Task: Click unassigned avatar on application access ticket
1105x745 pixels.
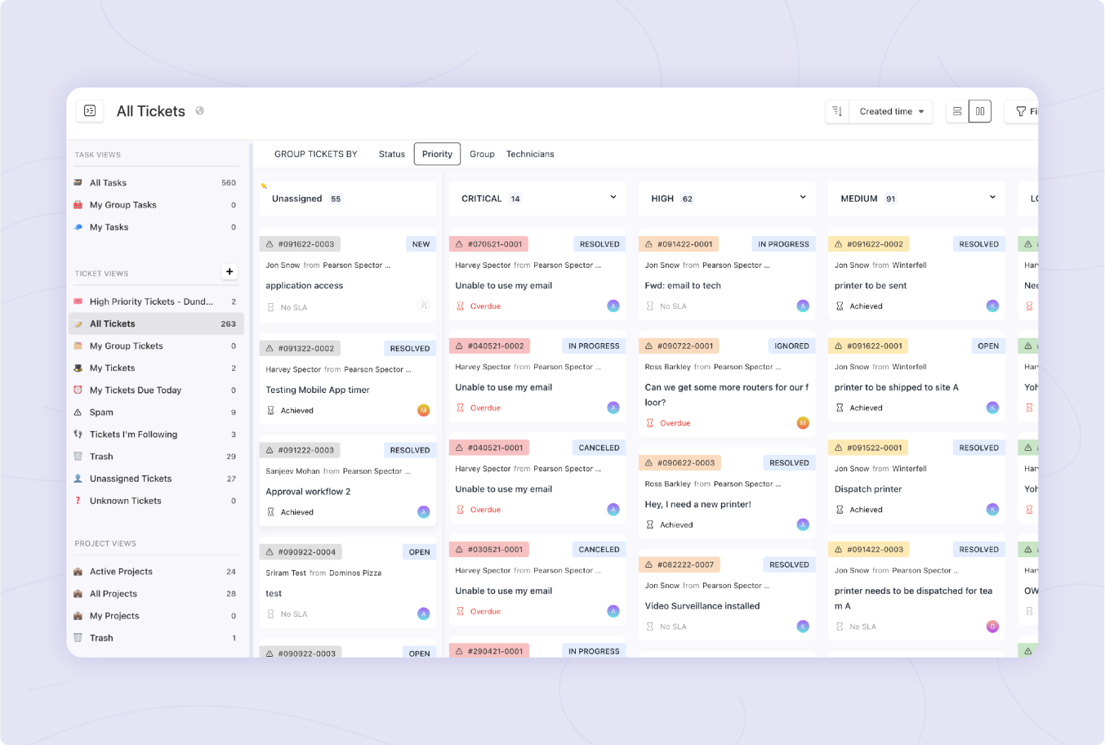Action: [x=424, y=306]
